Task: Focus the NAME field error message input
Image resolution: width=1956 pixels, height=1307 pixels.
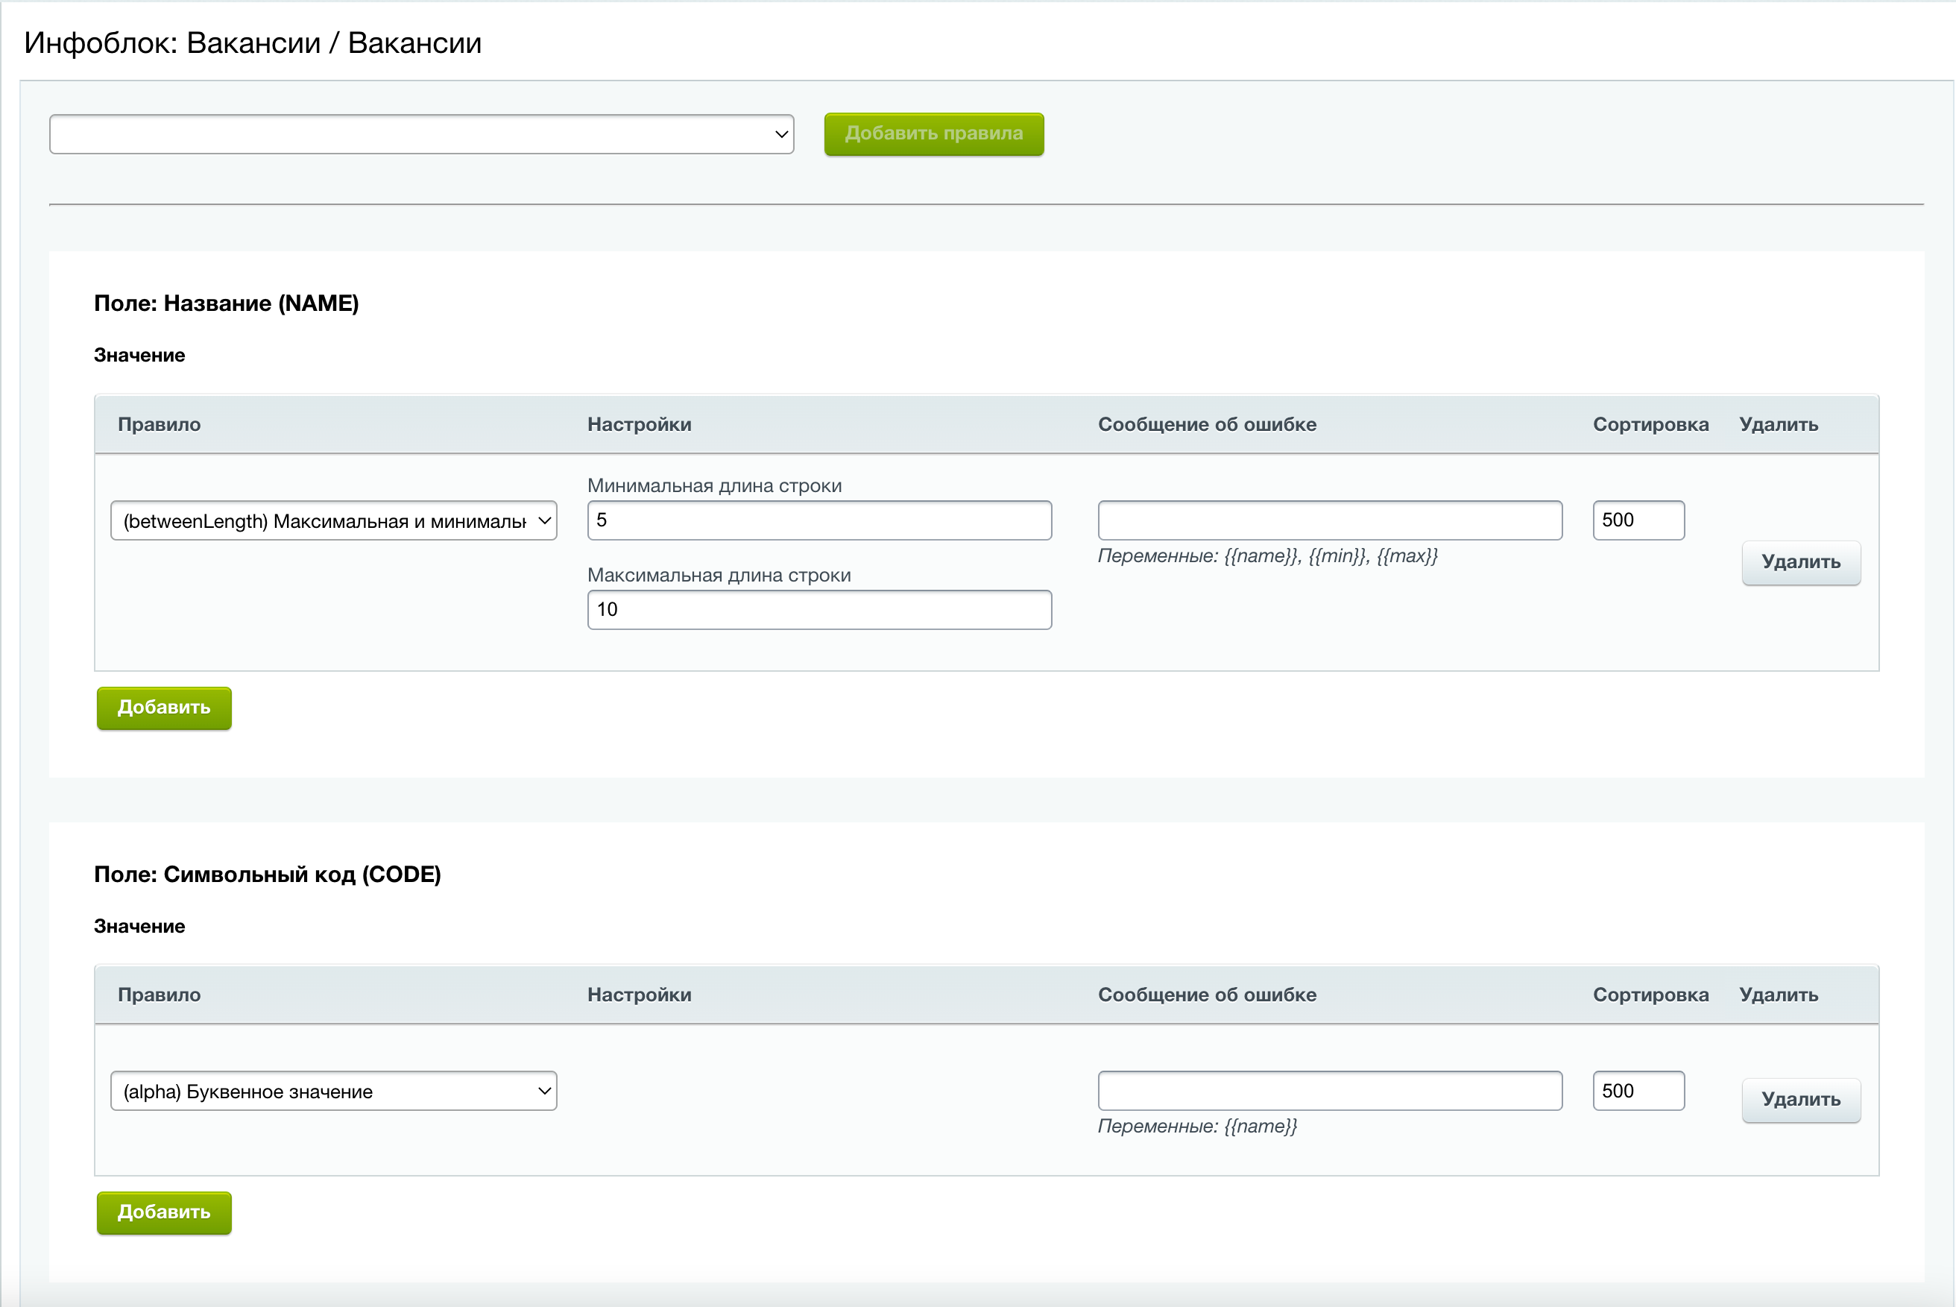Action: pyautogui.click(x=1329, y=521)
